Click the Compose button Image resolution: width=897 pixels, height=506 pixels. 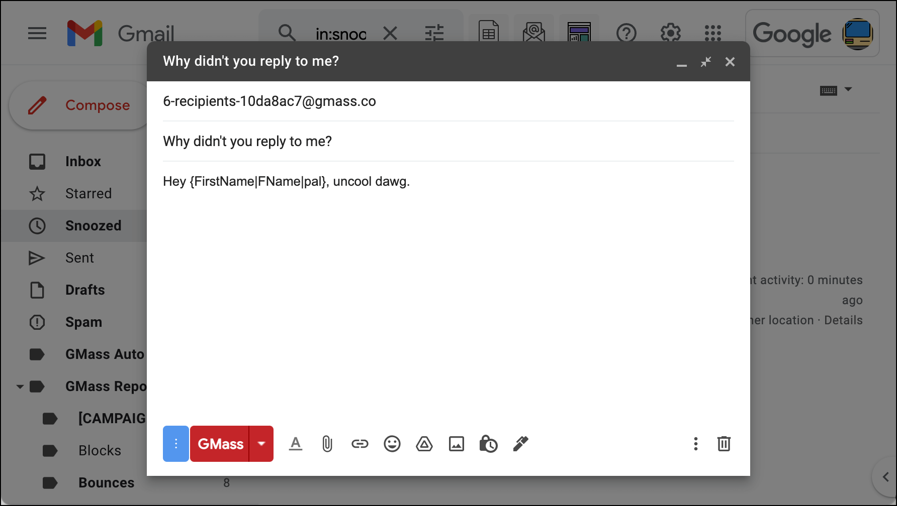[x=80, y=105]
